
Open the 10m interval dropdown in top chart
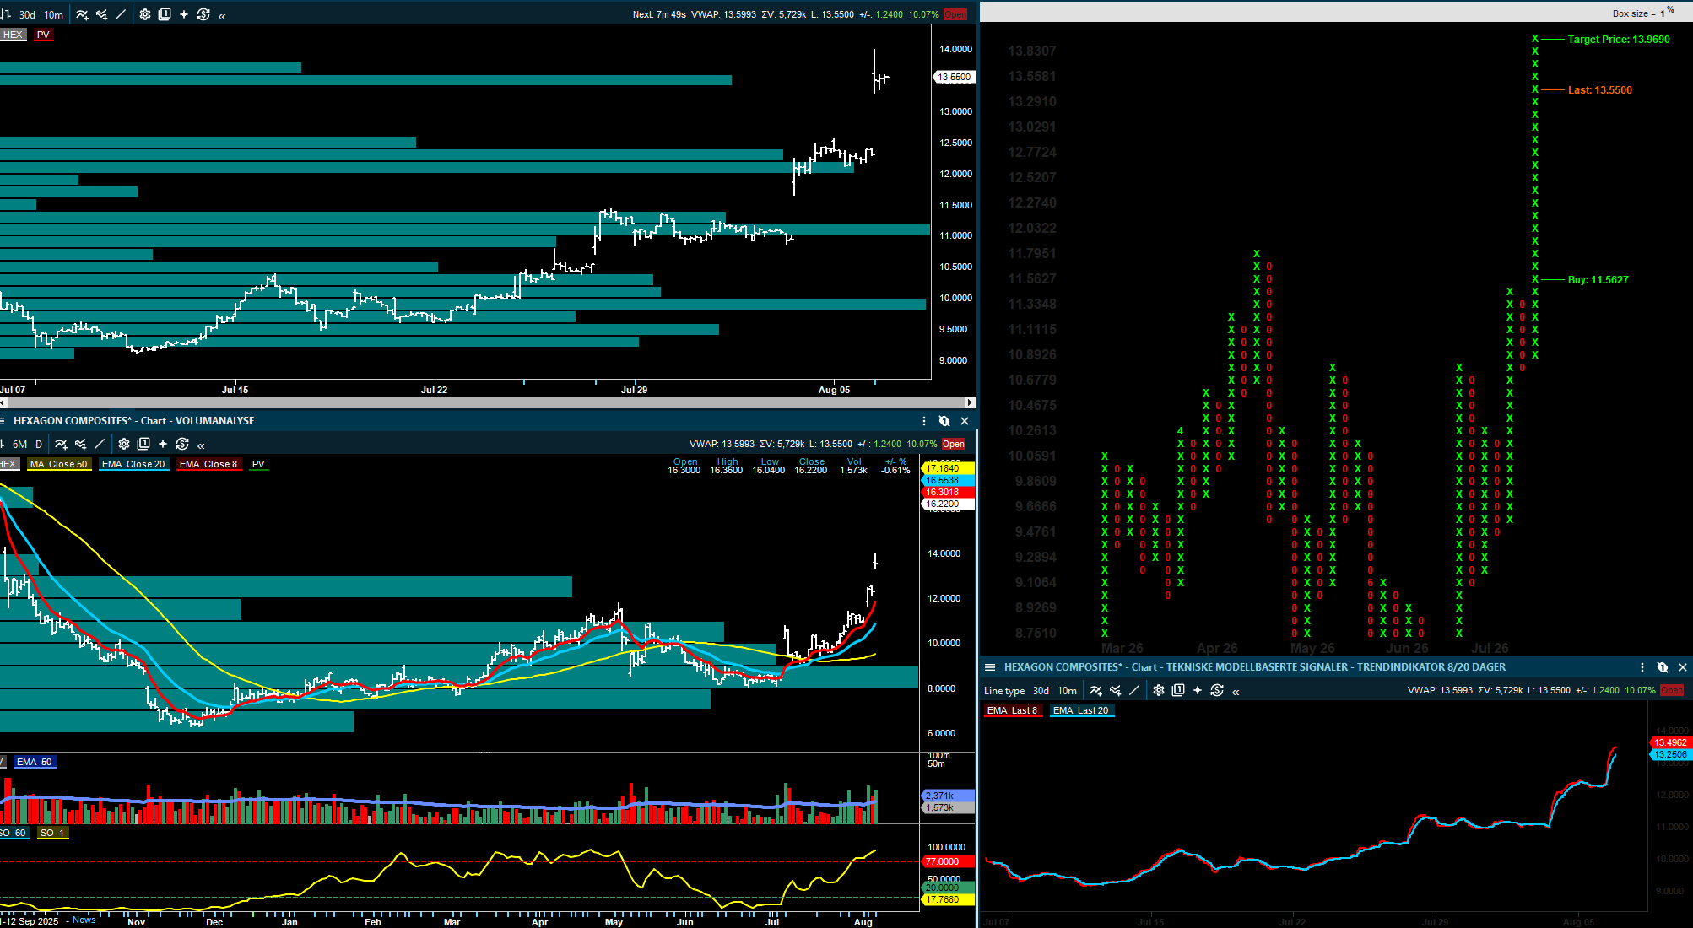pyautogui.click(x=54, y=15)
